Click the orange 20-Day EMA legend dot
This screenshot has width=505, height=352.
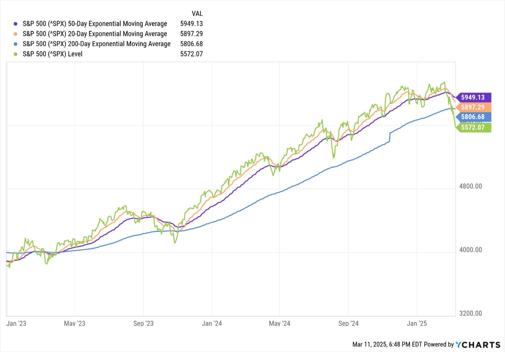tap(15, 34)
